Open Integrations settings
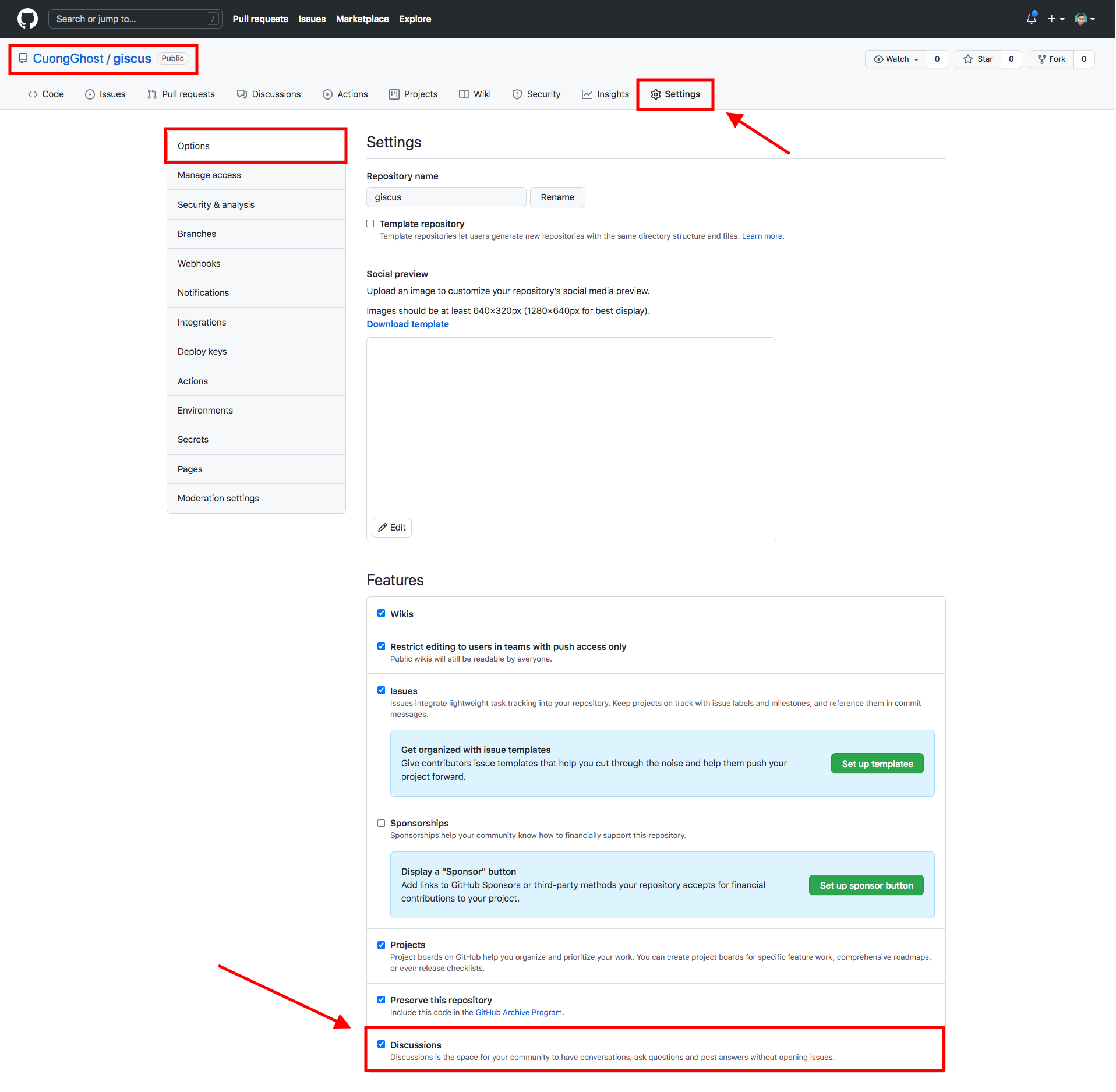 pyautogui.click(x=256, y=322)
